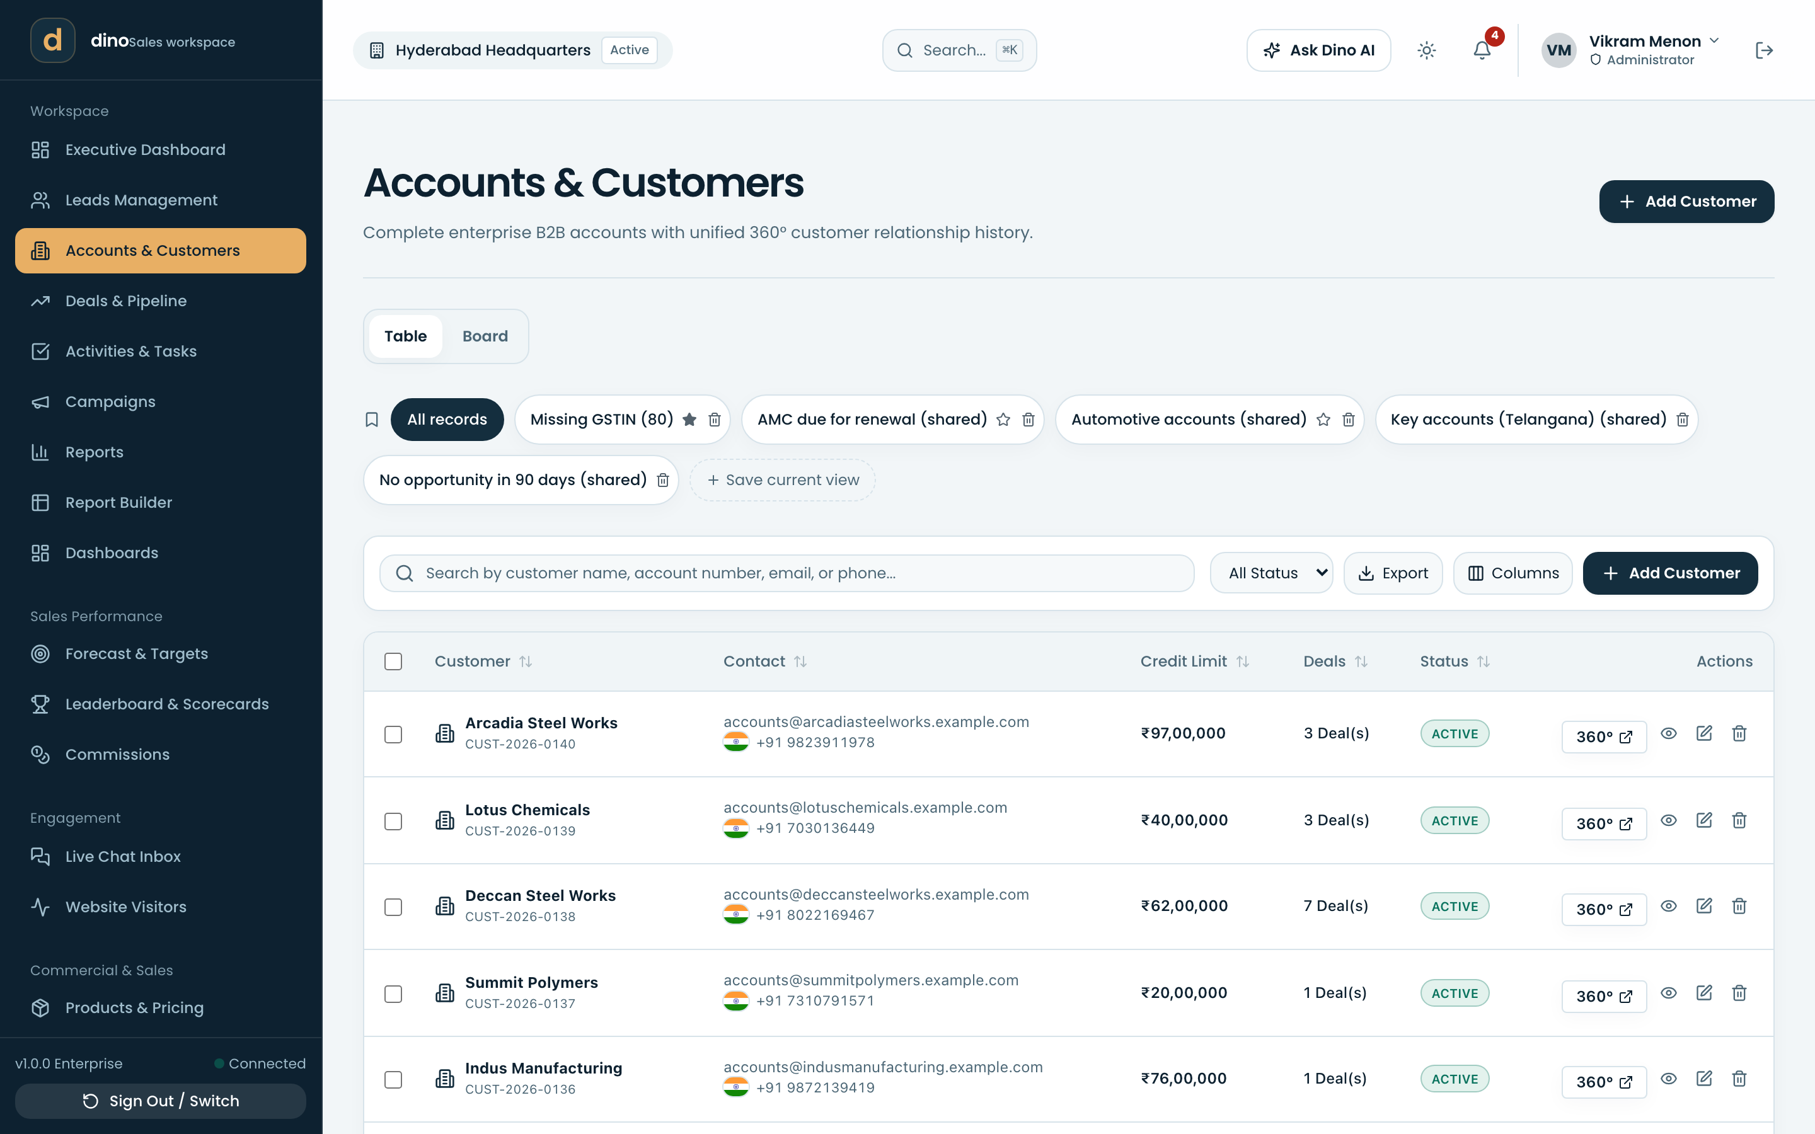Click the top Add Customer button

(x=1686, y=201)
